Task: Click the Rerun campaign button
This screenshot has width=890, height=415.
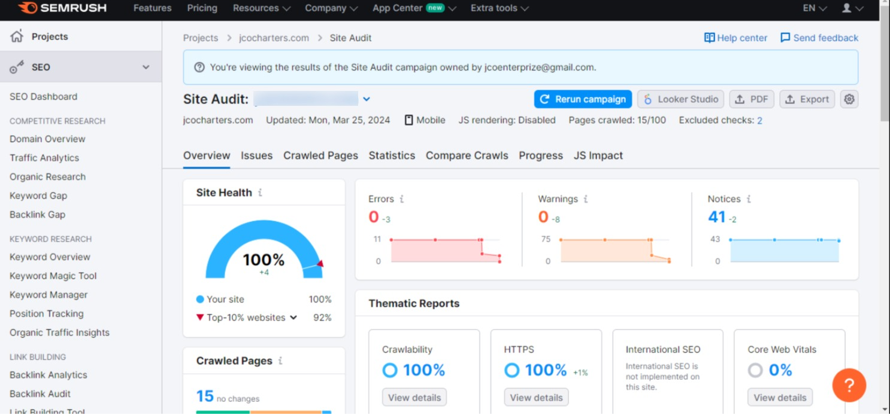Action: point(583,99)
